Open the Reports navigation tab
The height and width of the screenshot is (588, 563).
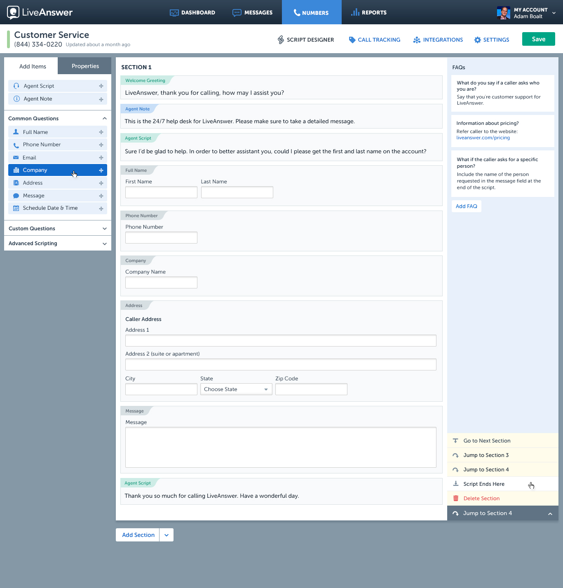pyautogui.click(x=368, y=12)
